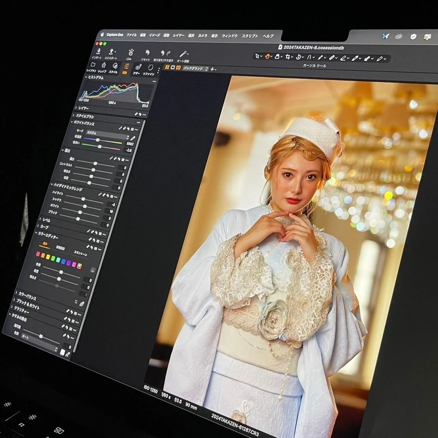Click the White Balance eyedropper picker icon
This screenshot has height=438, width=438.
tap(132, 139)
